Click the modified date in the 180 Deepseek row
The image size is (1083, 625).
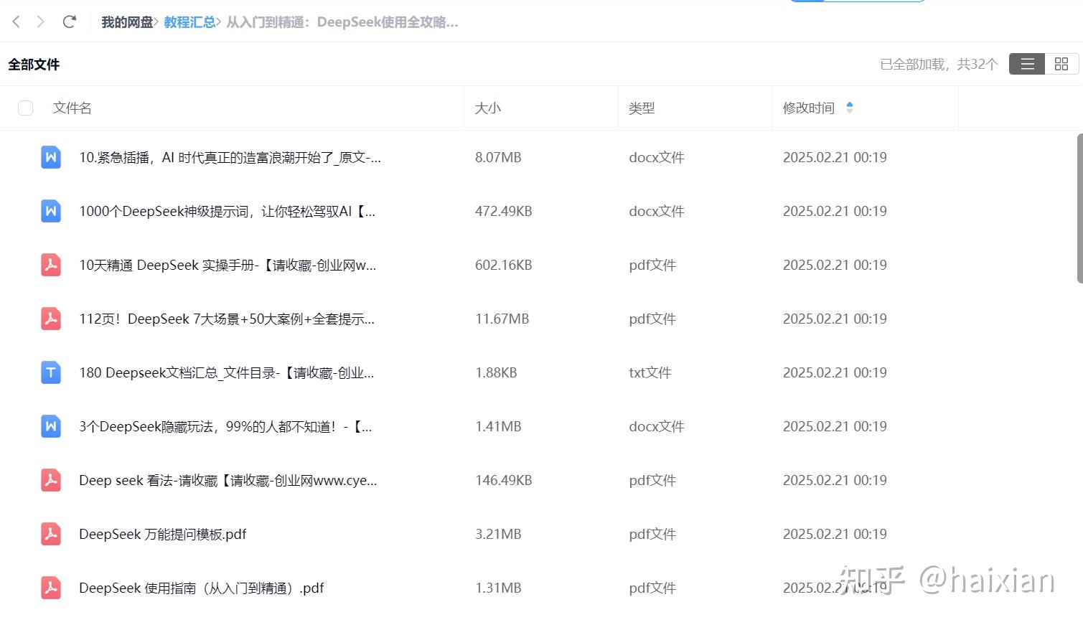tap(835, 372)
